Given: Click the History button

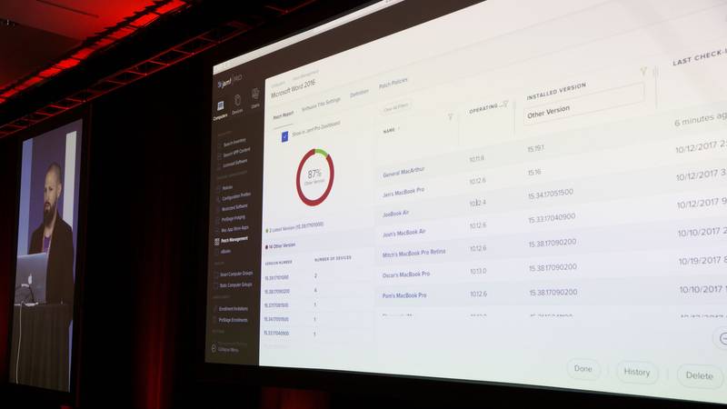Looking at the screenshot, I should tap(637, 372).
